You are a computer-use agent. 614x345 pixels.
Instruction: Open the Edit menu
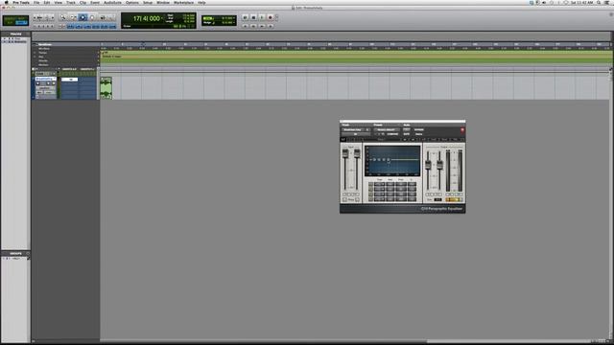47,2
